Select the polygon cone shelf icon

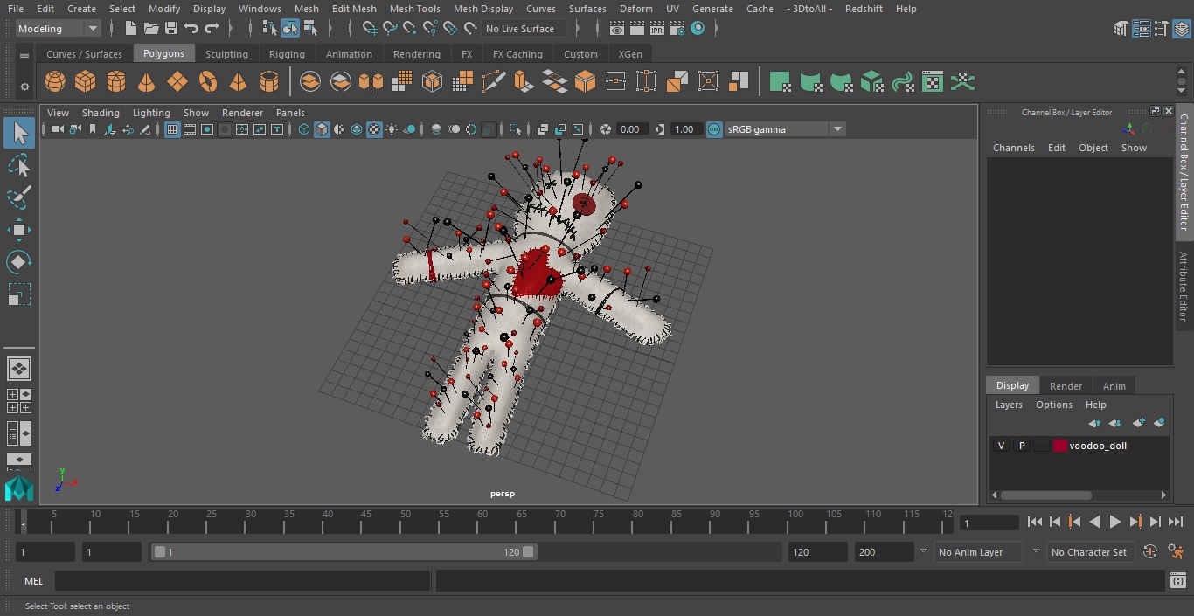click(147, 82)
